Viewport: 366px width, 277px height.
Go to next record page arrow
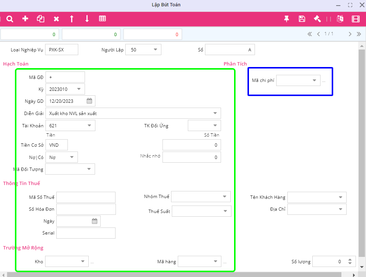point(350,34)
